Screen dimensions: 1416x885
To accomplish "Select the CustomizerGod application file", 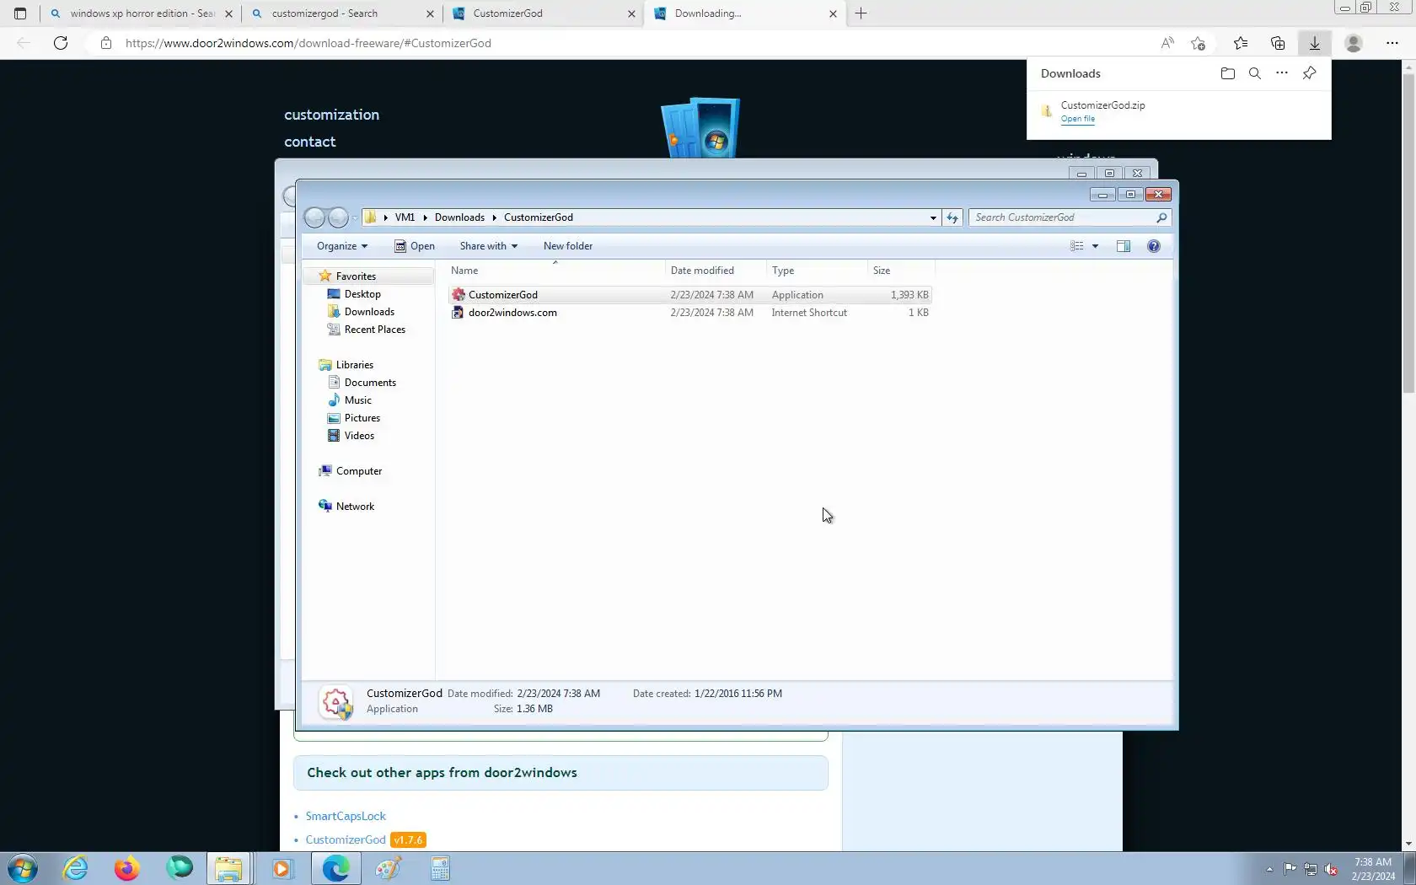I will 689,295.
